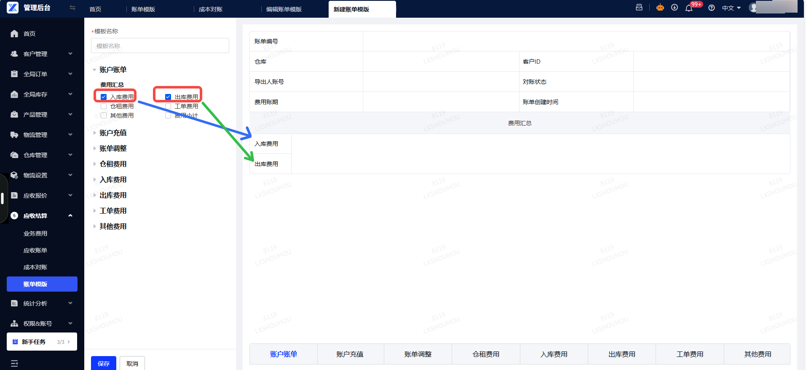Image resolution: width=806 pixels, height=370 pixels.
Task: Click the 新手任务 clipboard icon
Action: (15, 341)
